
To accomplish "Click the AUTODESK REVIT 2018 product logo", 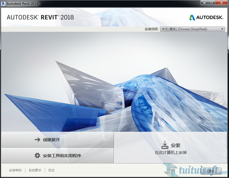I will [40, 17].
